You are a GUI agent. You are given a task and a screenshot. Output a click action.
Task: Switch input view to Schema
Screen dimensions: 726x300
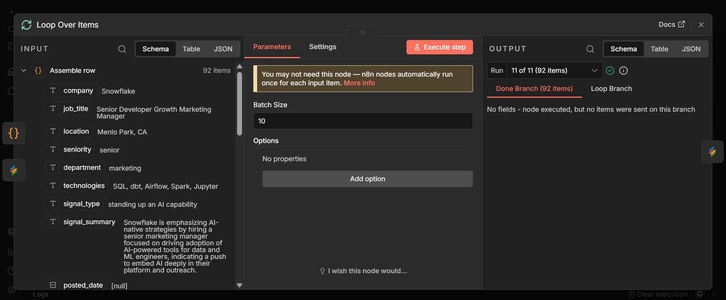pyautogui.click(x=155, y=49)
